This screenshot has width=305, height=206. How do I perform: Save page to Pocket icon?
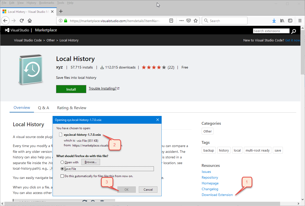click(x=189, y=21)
